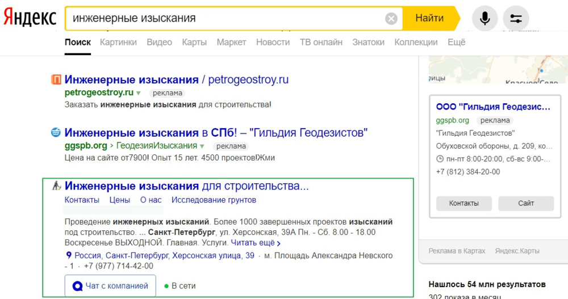This screenshot has height=299, width=568.
Task: Open the Карты tab
Action: 194,43
